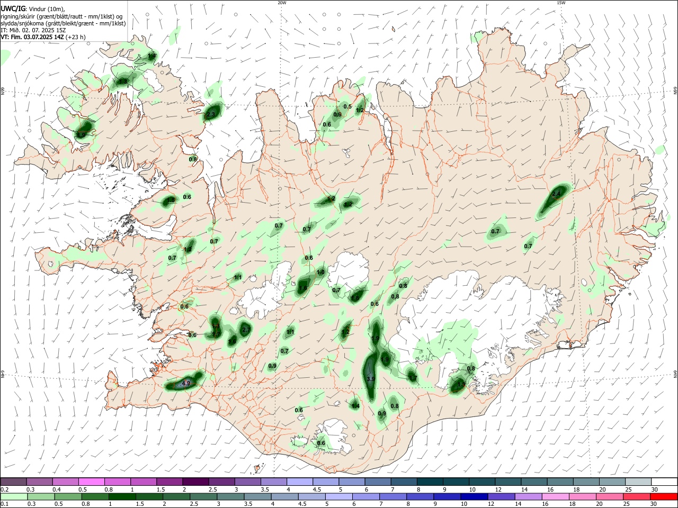
Task: Click the 'IT: Mið. 02. 07. 2025 15Z' line
Action: (x=33, y=30)
